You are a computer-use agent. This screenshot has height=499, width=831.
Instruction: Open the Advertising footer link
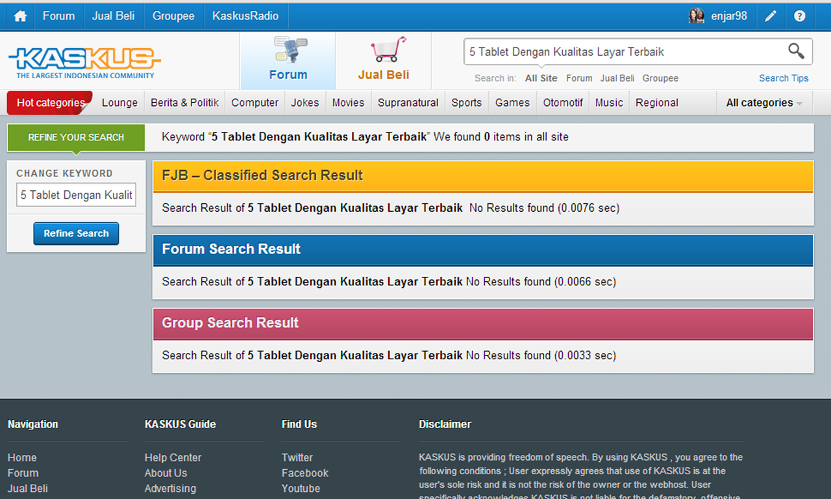point(170,489)
